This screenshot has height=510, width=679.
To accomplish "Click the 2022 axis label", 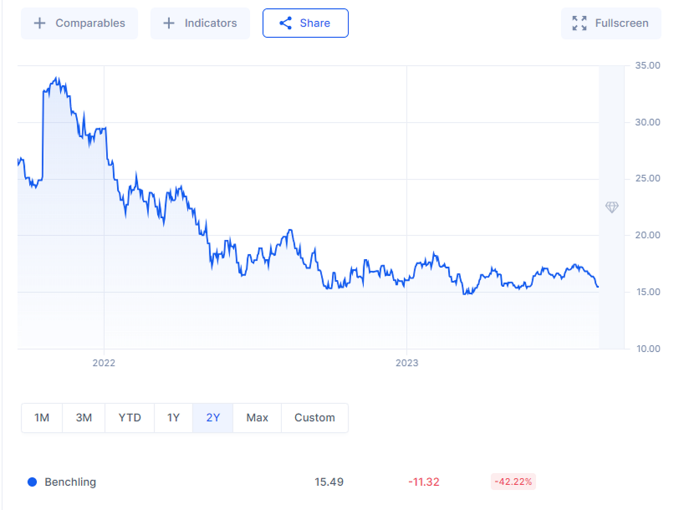I will [x=104, y=363].
